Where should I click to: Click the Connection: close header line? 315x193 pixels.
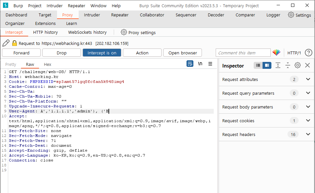31,160
